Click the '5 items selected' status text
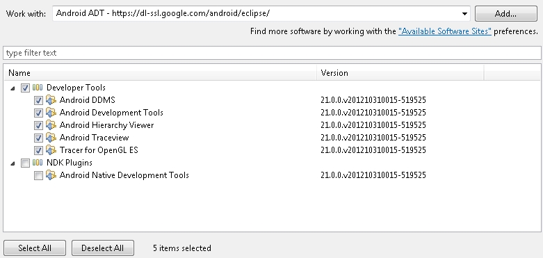The image size is (543, 258). tap(182, 248)
